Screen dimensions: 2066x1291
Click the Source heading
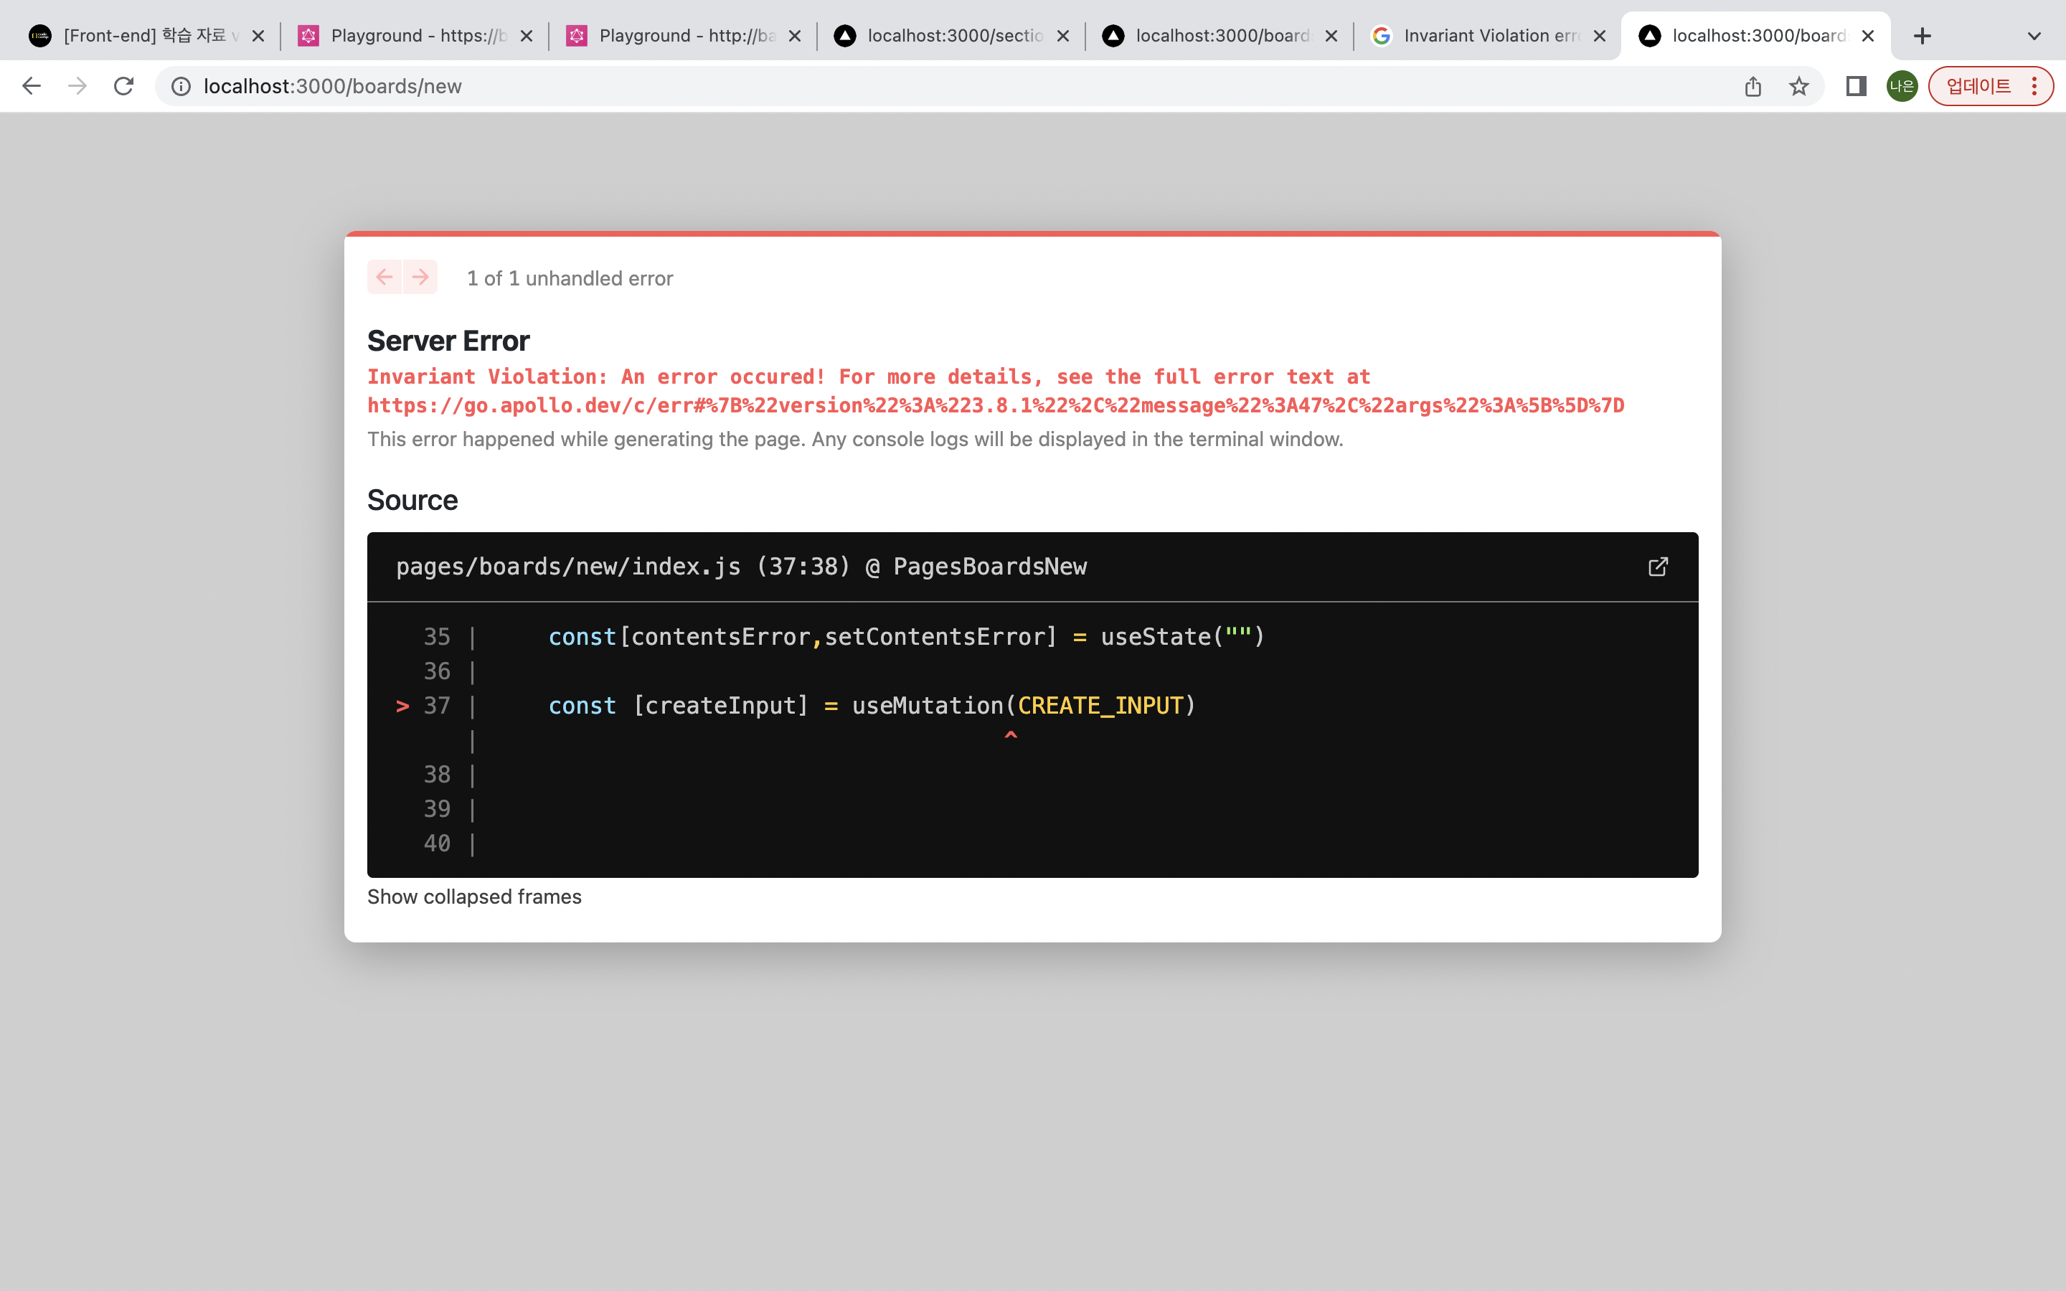412,501
